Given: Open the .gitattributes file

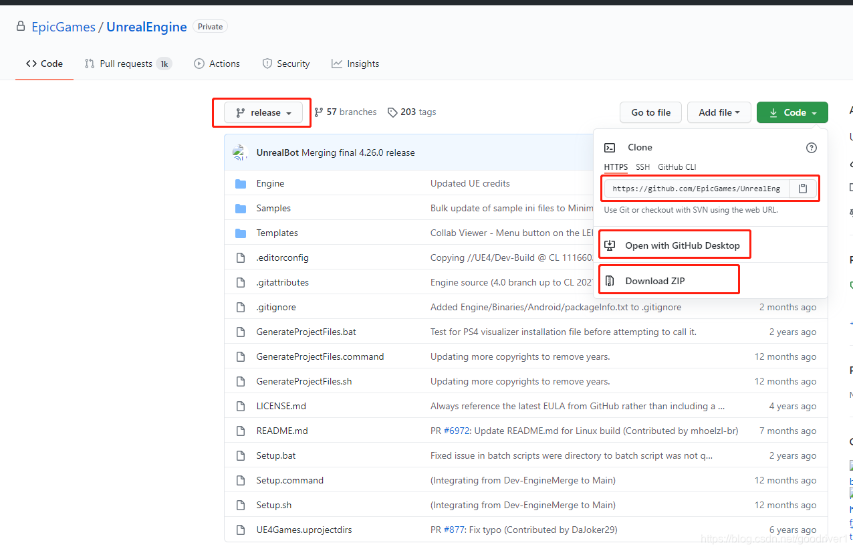Looking at the screenshot, I should (282, 282).
